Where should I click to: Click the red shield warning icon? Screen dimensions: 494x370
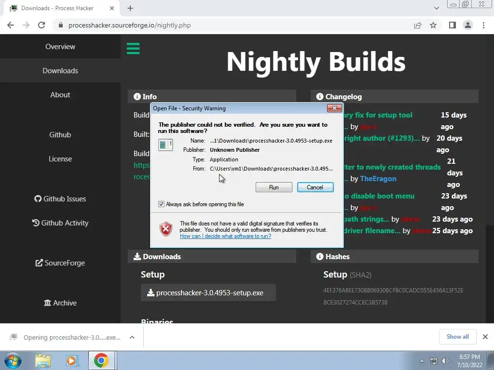[x=166, y=229]
